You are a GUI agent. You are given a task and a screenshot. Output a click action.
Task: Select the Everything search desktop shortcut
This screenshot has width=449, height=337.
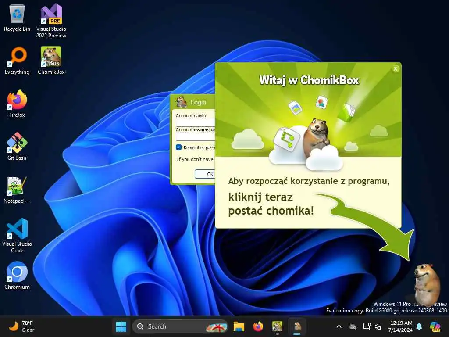17,61
